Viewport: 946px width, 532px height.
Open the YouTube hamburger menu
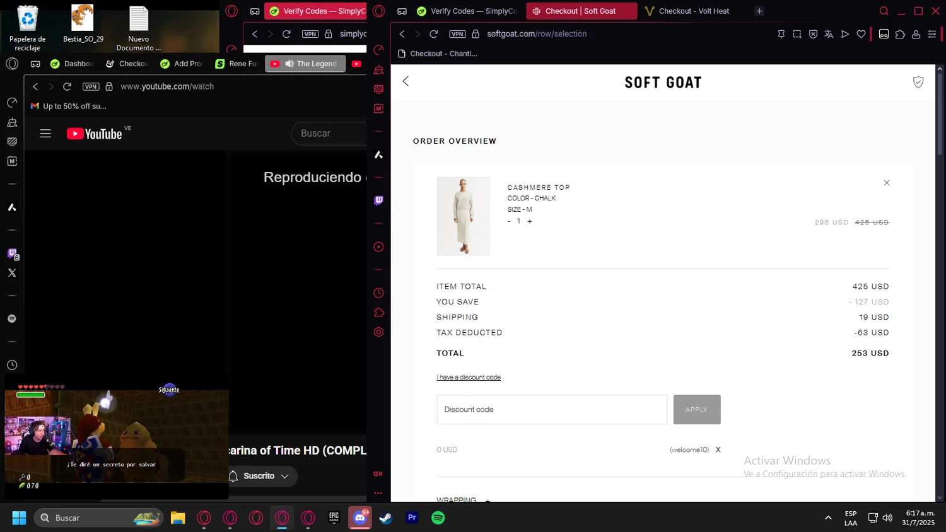tap(45, 134)
